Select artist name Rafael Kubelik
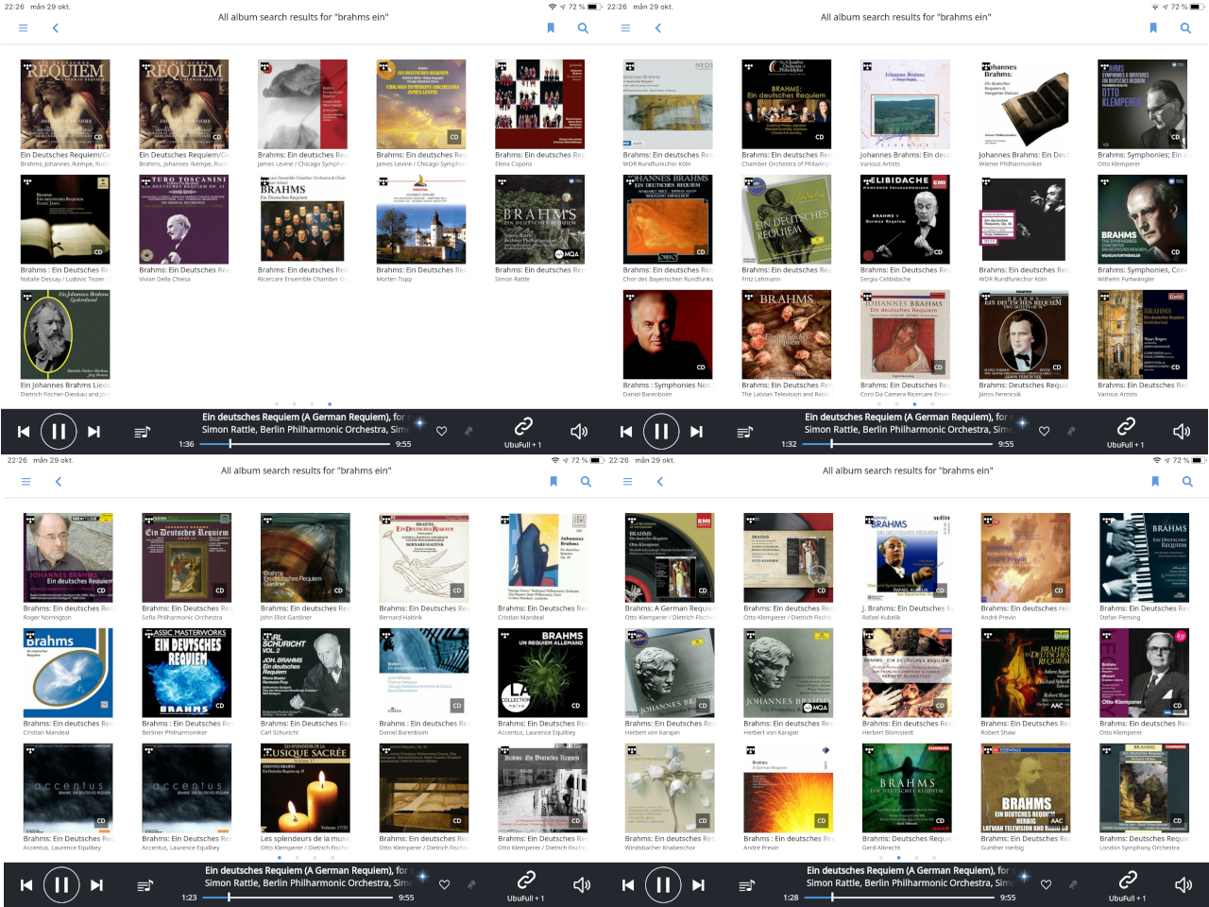 point(881,617)
